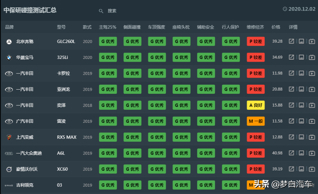Click the 行人保护 column header
Screen dimensions: 318x194
[231, 27]
